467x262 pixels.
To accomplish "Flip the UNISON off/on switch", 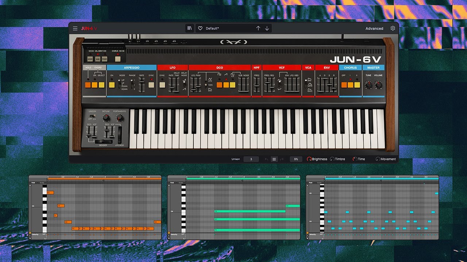I will pos(93,116).
